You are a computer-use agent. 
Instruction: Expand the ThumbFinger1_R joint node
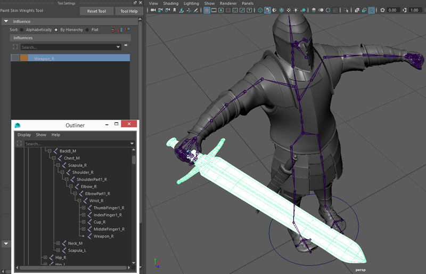[83, 208]
